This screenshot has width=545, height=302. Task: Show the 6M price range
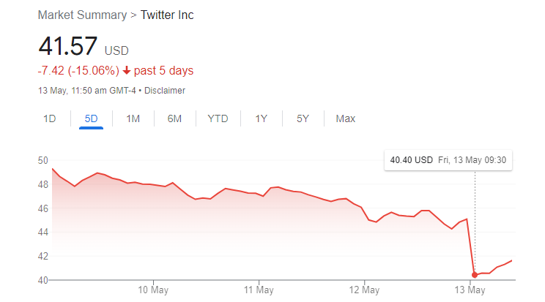(x=174, y=118)
